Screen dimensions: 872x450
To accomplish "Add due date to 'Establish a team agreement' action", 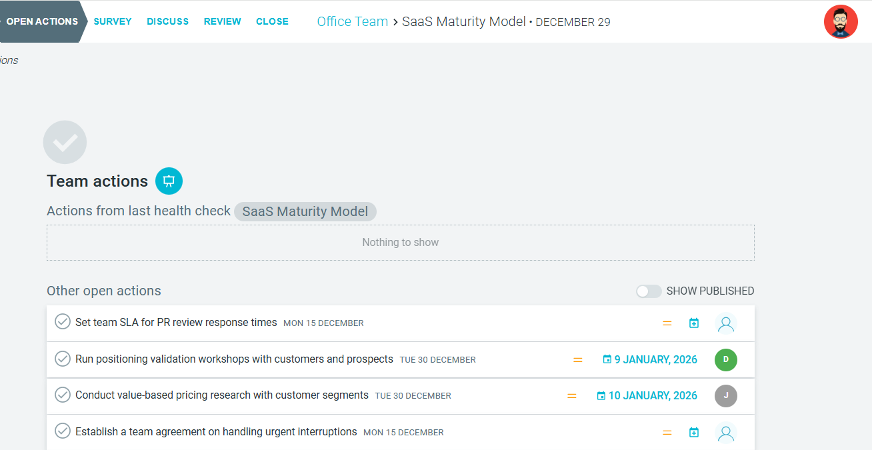I will coord(694,433).
